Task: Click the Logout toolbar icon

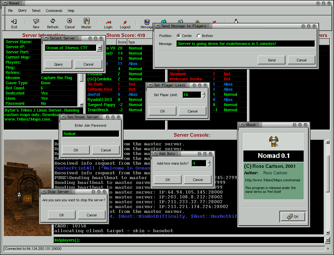Action: coord(125,23)
